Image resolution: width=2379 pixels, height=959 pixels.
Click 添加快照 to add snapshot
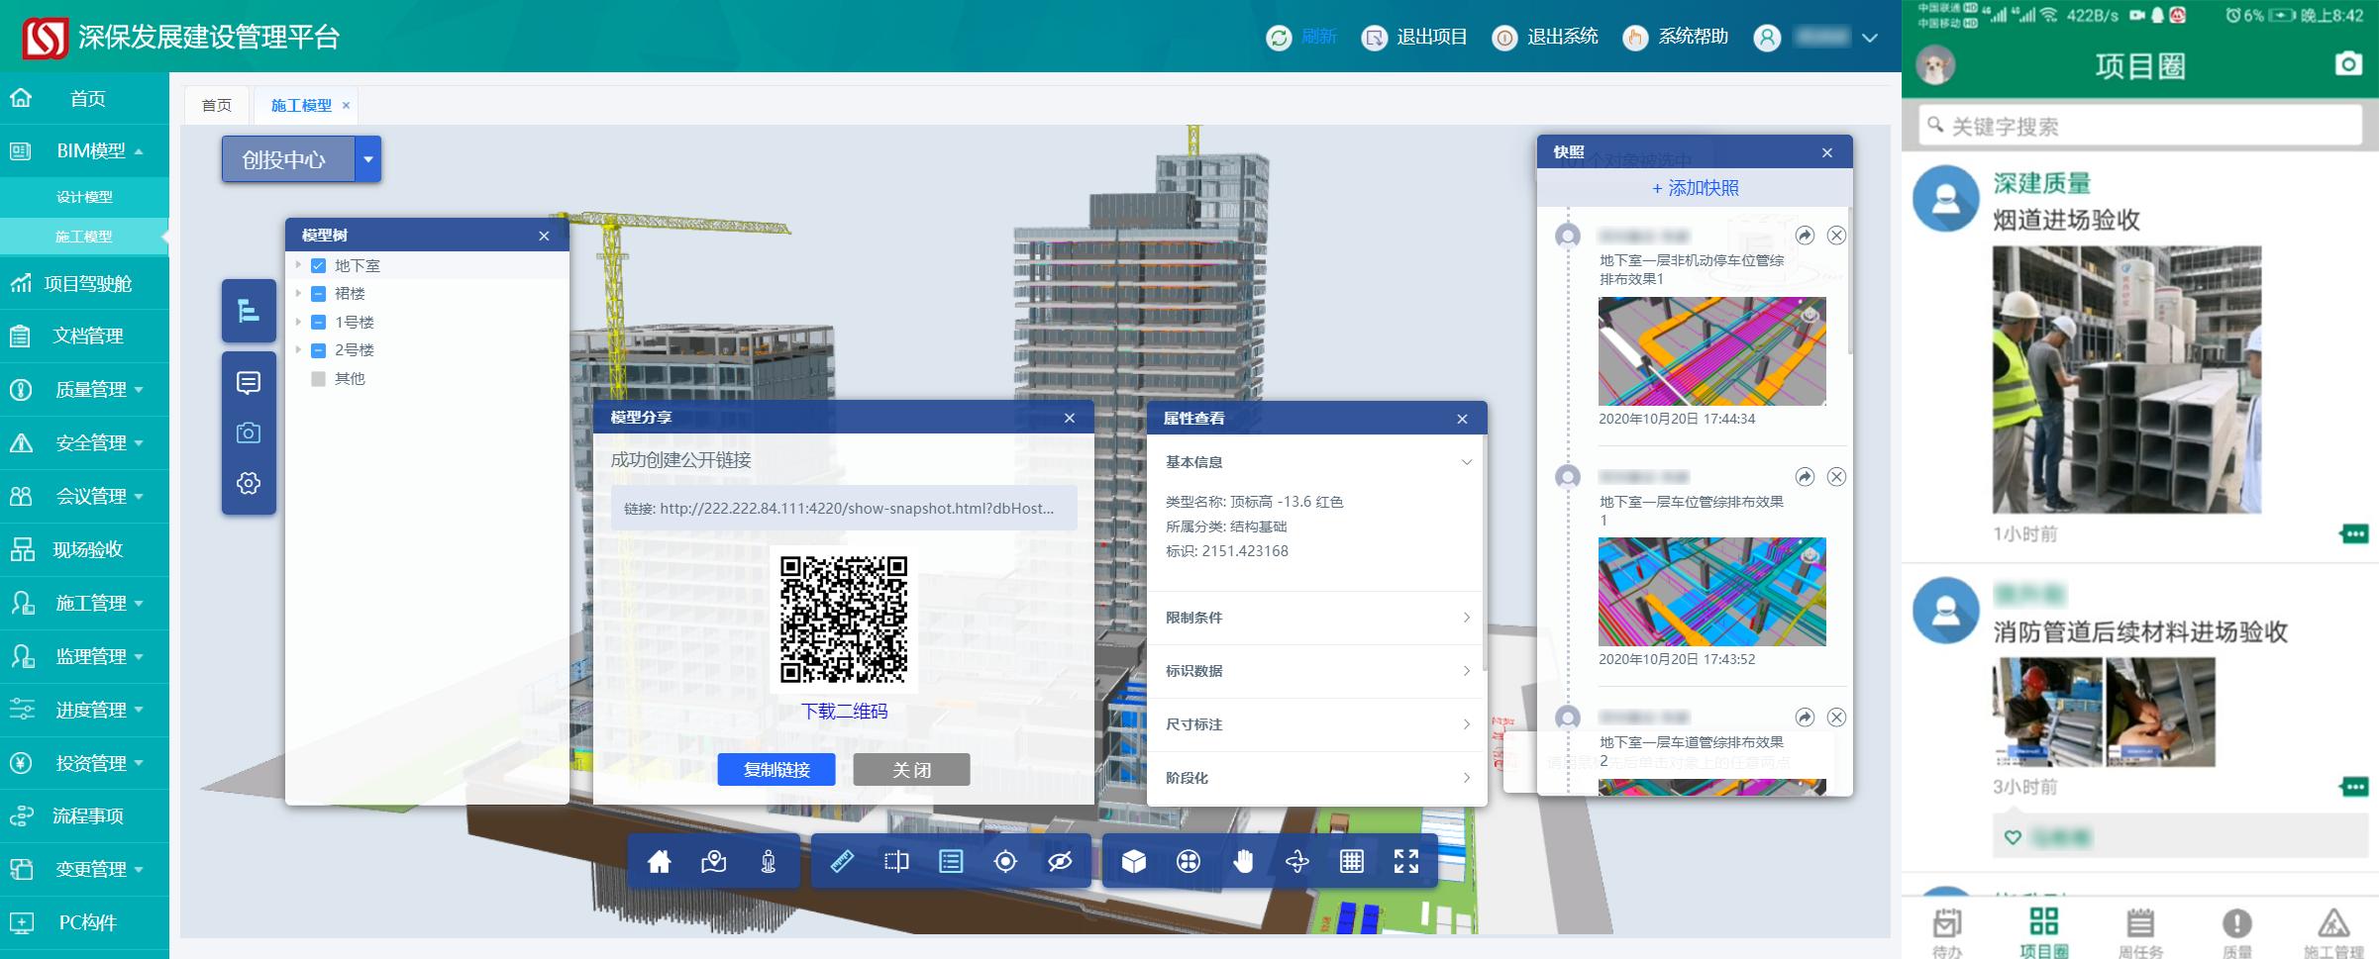click(x=1695, y=188)
